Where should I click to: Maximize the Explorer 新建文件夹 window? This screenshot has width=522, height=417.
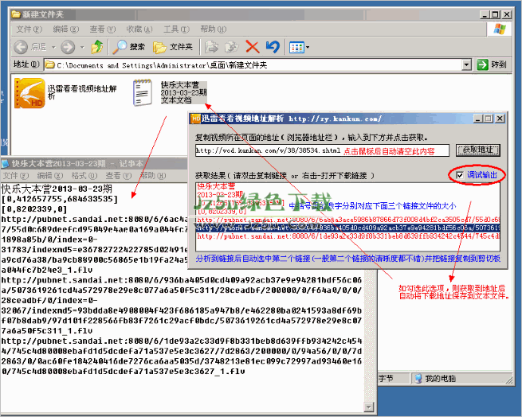tap(496, 14)
